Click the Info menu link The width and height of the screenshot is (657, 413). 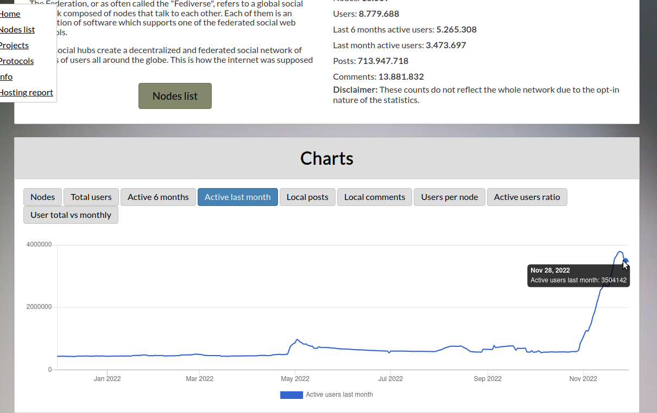coord(6,77)
